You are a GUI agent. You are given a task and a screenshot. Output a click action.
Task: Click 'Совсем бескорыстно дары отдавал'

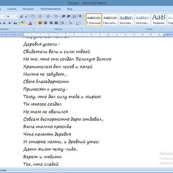[x=62, y=119]
